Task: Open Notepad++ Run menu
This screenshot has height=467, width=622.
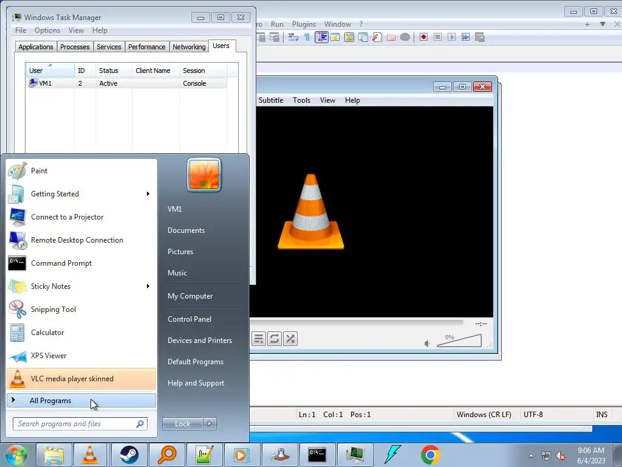Action: [277, 24]
